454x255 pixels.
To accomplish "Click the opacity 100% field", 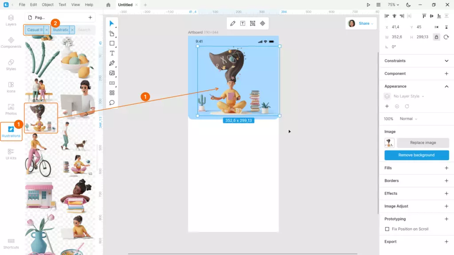I will (x=388, y=119).
